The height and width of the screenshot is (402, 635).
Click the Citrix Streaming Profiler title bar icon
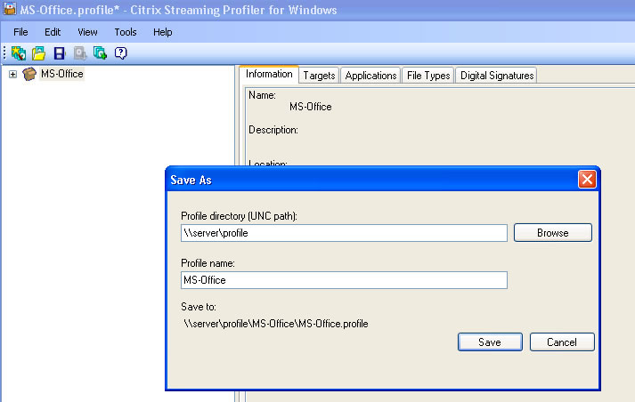point(9,9)
